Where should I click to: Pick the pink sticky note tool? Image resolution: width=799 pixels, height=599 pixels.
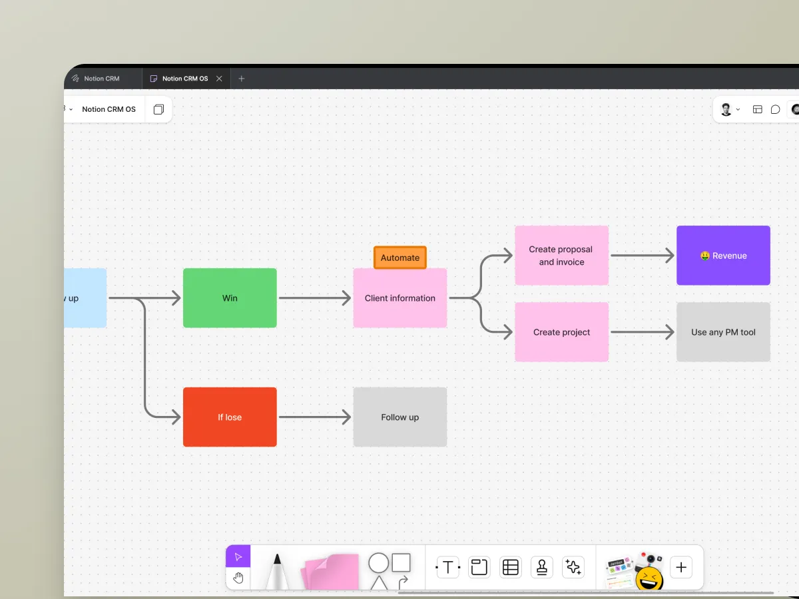pos(331,572)
